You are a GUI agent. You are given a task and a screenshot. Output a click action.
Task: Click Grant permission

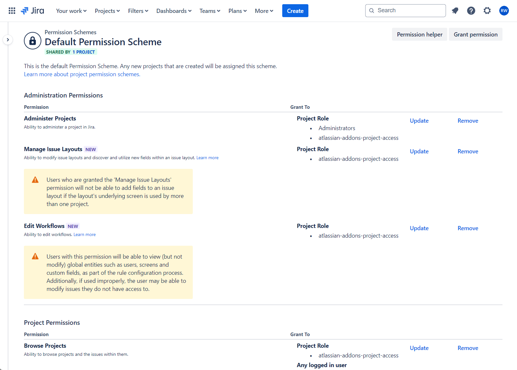click(x=475, y=34)
